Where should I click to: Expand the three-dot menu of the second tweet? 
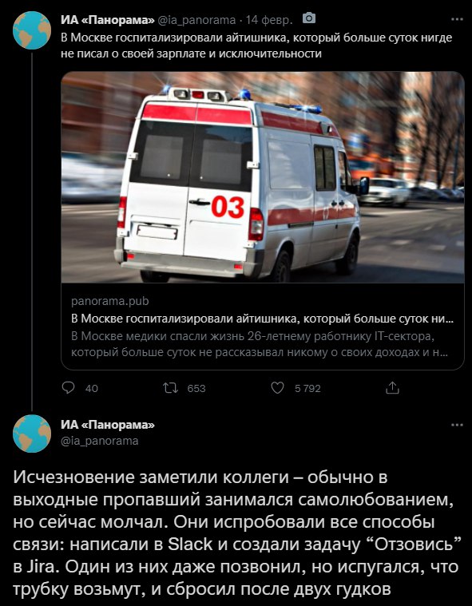click(x=457, y=425)
